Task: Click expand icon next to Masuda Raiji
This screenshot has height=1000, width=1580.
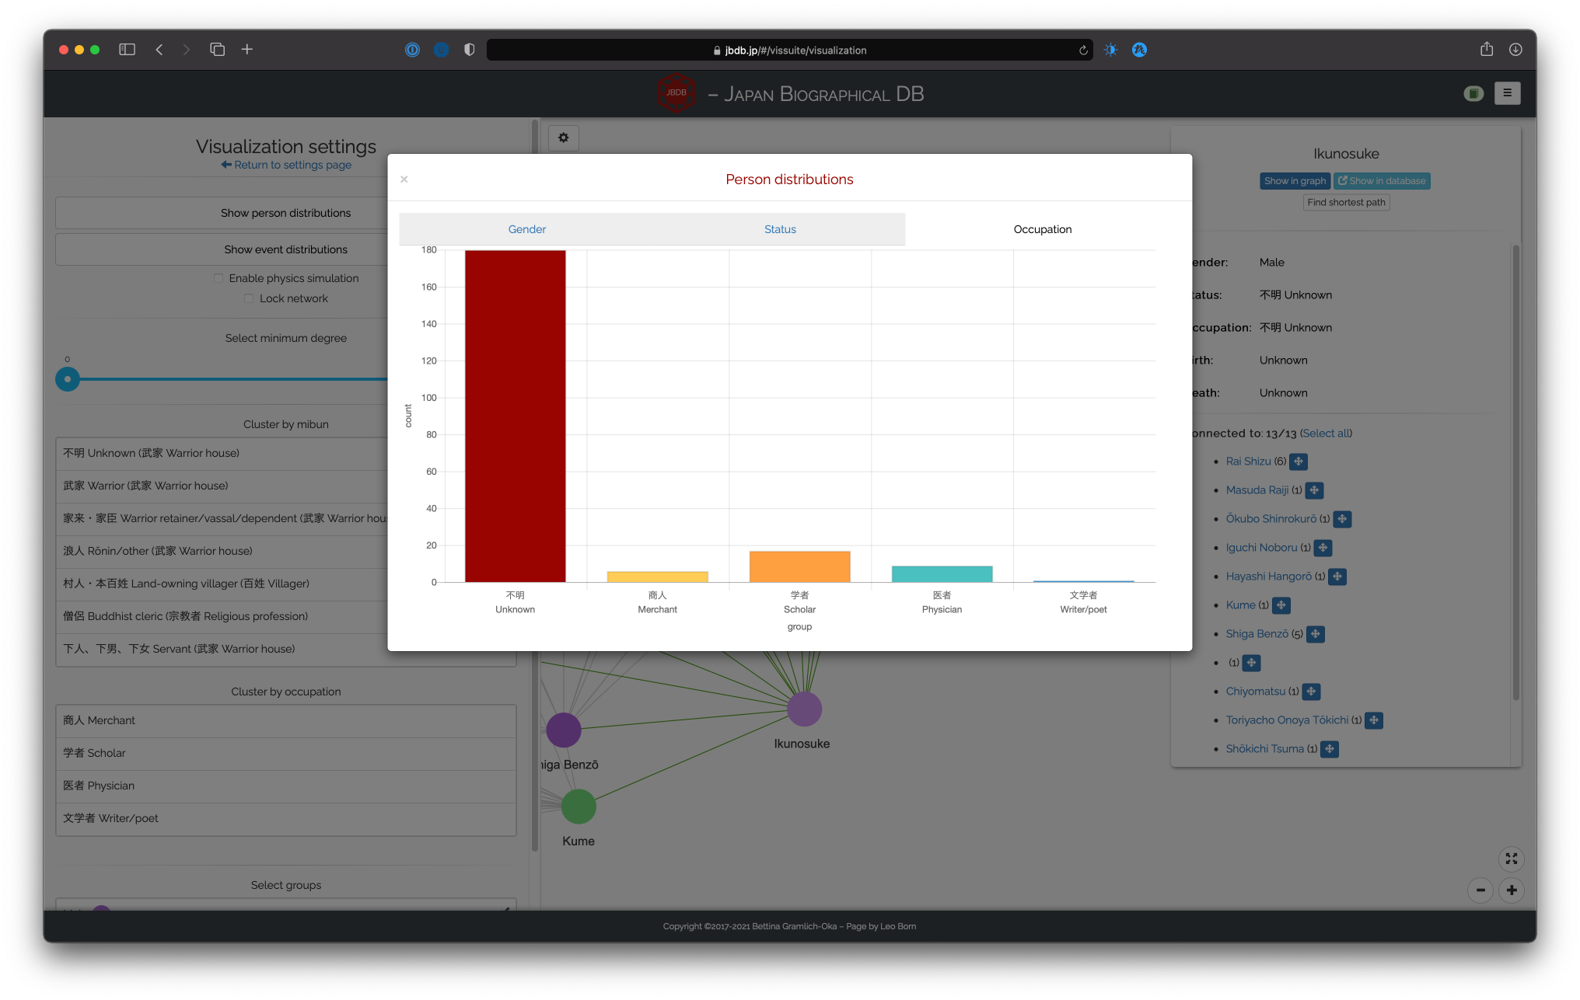Action: click(x=1313, y=490)
